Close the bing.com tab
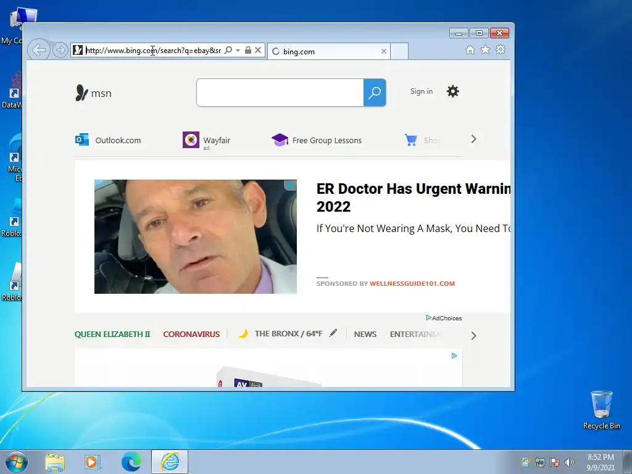The width and height of the screenshot is (632, 474). [384, 51]
